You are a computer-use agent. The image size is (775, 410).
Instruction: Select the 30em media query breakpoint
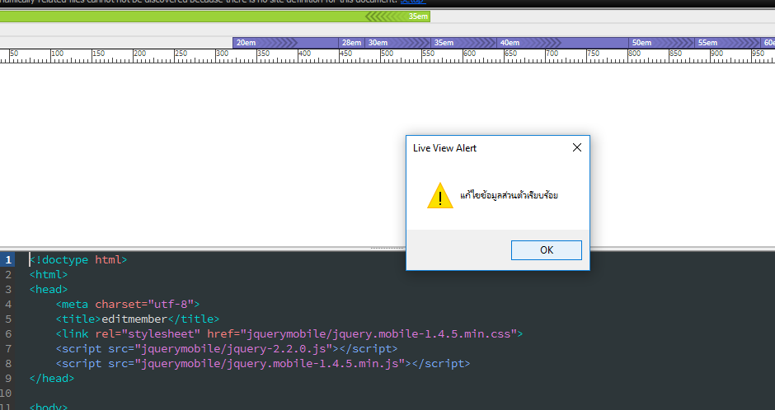tap(398, 43)
